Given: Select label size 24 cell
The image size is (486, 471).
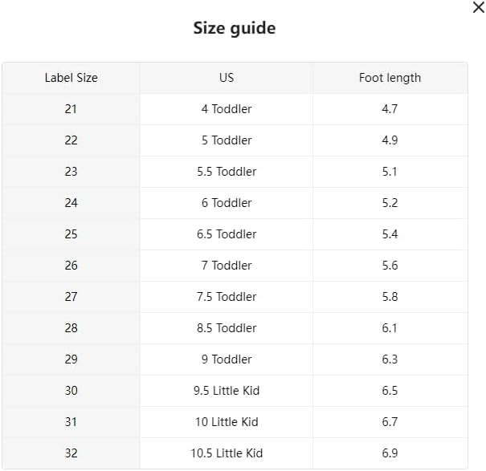Looking at the screenshot, I should 71,203.
